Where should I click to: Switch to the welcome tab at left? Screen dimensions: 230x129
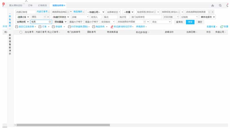click(x=16, y=6)
